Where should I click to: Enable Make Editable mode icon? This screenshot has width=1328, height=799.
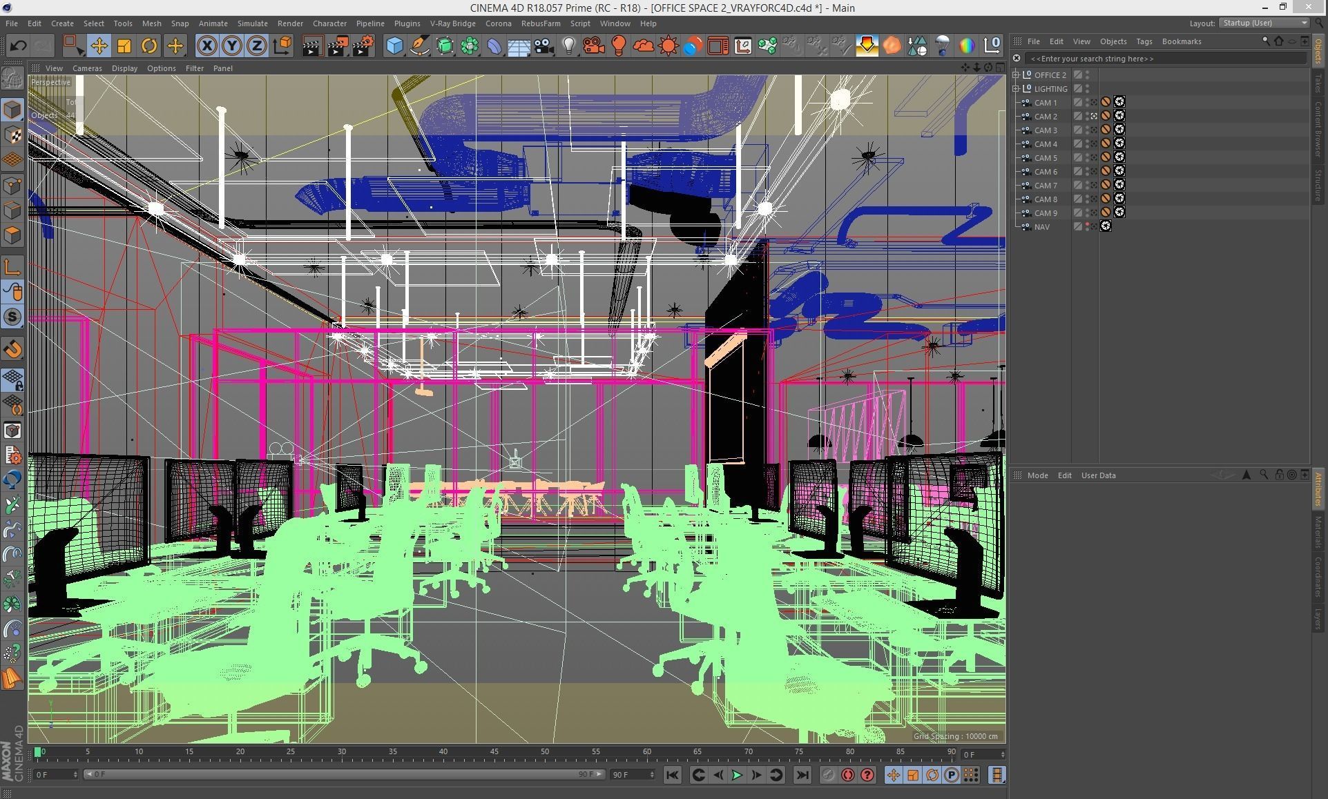[12, 79]
